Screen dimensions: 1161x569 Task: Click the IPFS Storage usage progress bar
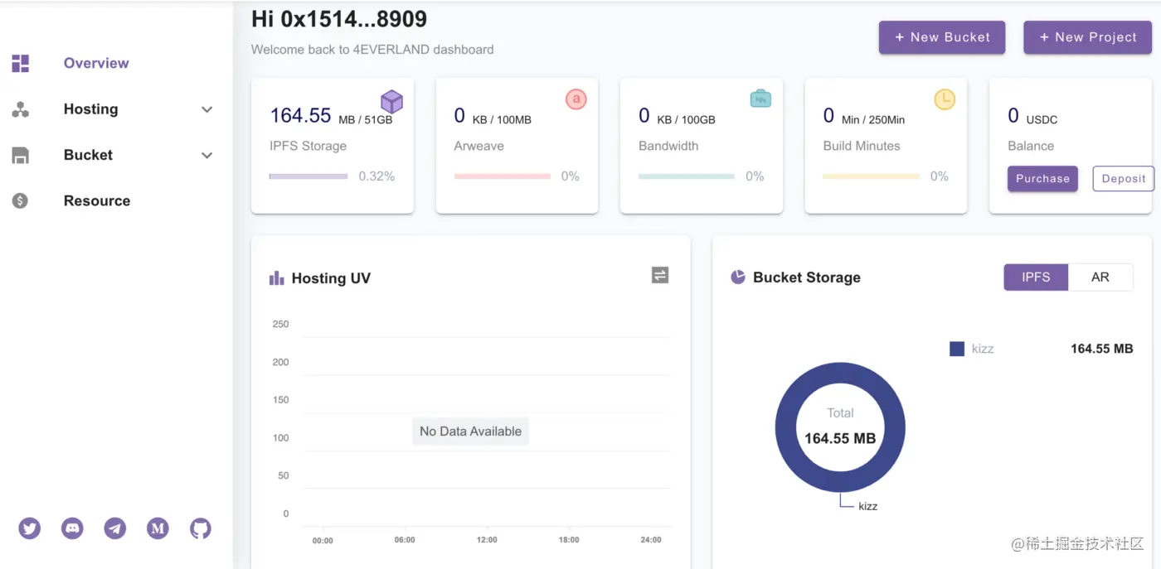(308, 176)
